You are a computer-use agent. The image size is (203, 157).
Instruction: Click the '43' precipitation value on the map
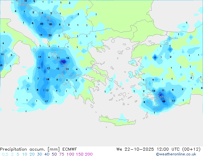click(164, 101)
